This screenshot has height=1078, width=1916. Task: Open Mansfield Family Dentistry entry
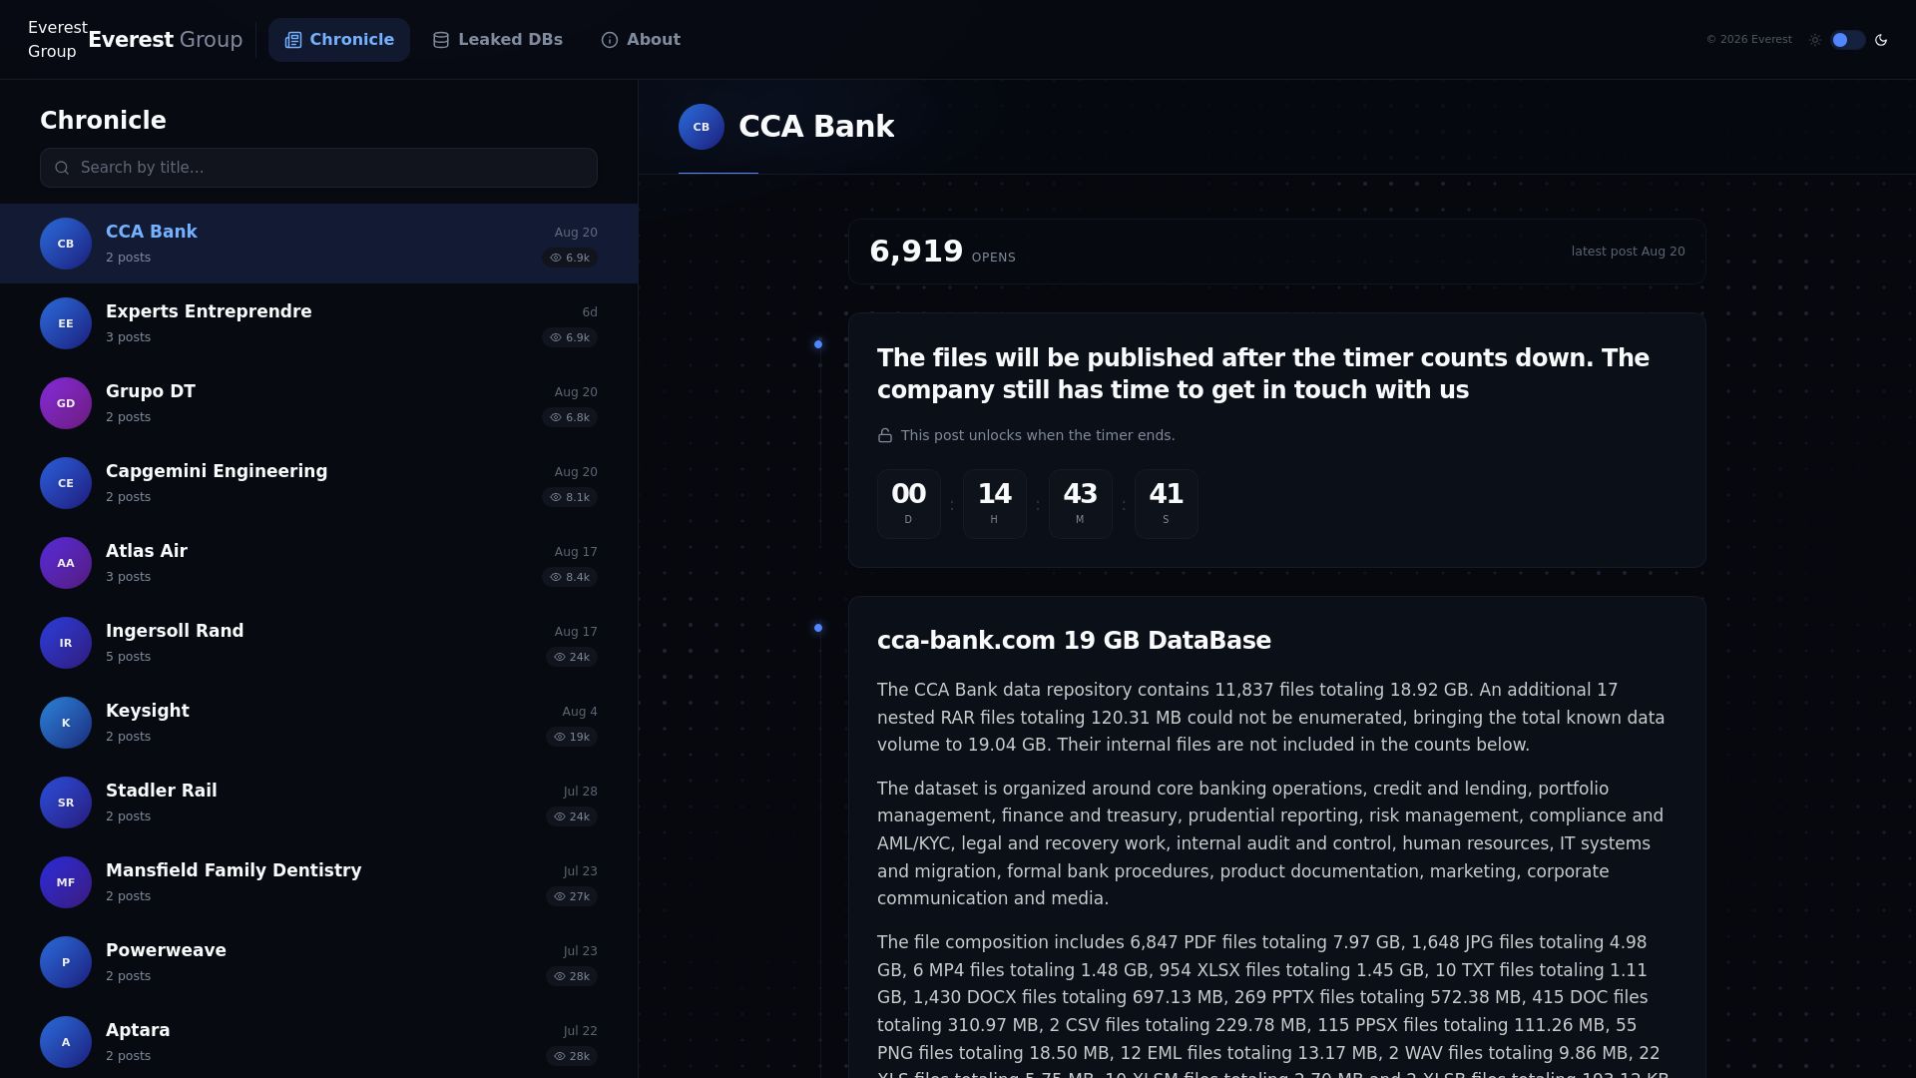coord(318,882)
